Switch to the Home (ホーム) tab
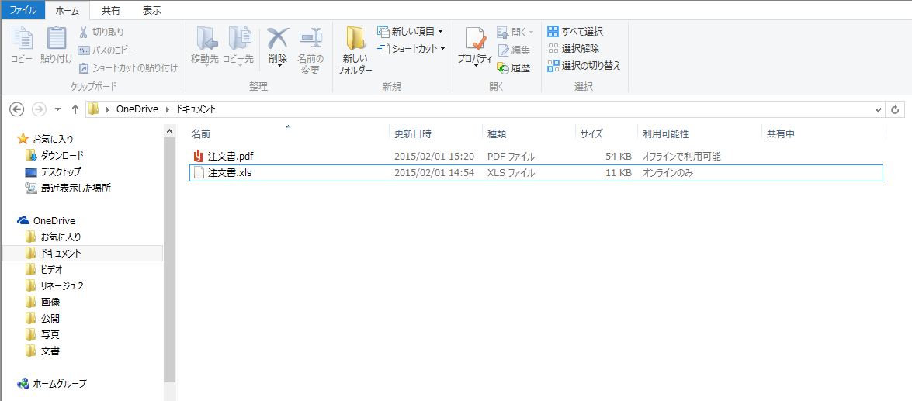The height and width of the screenshot is (401, 912). 67,10
